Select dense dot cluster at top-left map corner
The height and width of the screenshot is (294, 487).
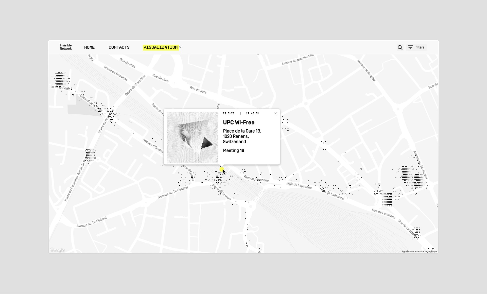pyautogui.click(x=60, y=79)
